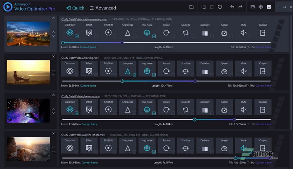Image resolution: width=293 pixels, height=169 pixels.
Task: Open Output settings for skyline-evening.mov
Action: click(263, 33)
